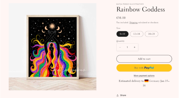Click the German flag icon
This screenshot has width=180, height=98.
pos(146,81)
